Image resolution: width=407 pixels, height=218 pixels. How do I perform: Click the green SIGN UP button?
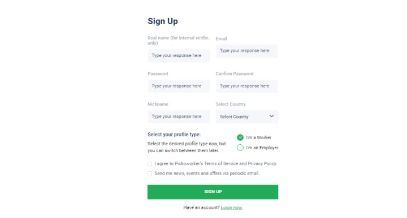point(213,192)
